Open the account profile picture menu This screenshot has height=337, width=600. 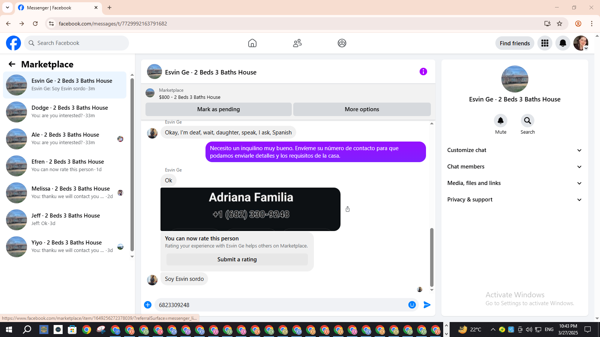click(x=581, y=43)
